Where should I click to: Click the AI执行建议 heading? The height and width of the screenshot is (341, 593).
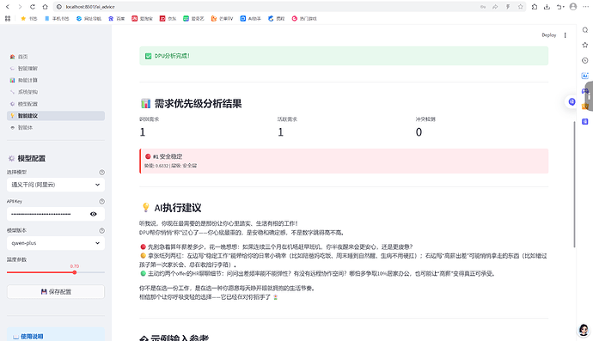(171, 208)
